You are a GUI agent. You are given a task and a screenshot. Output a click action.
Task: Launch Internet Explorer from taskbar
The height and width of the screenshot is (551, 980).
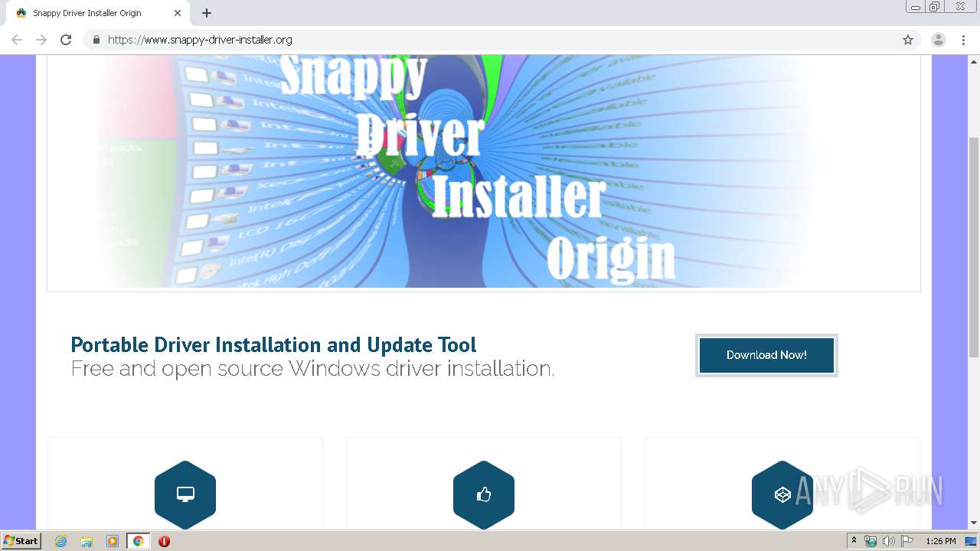click(x=61, y=541)
